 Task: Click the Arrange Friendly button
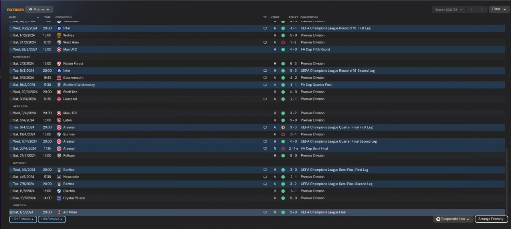tap(491, 219)
